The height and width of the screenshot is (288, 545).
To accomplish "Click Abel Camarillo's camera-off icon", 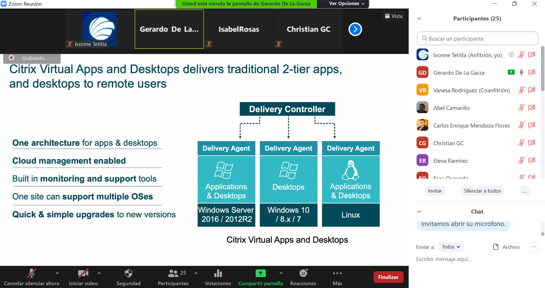I will (x=532, y=108).
